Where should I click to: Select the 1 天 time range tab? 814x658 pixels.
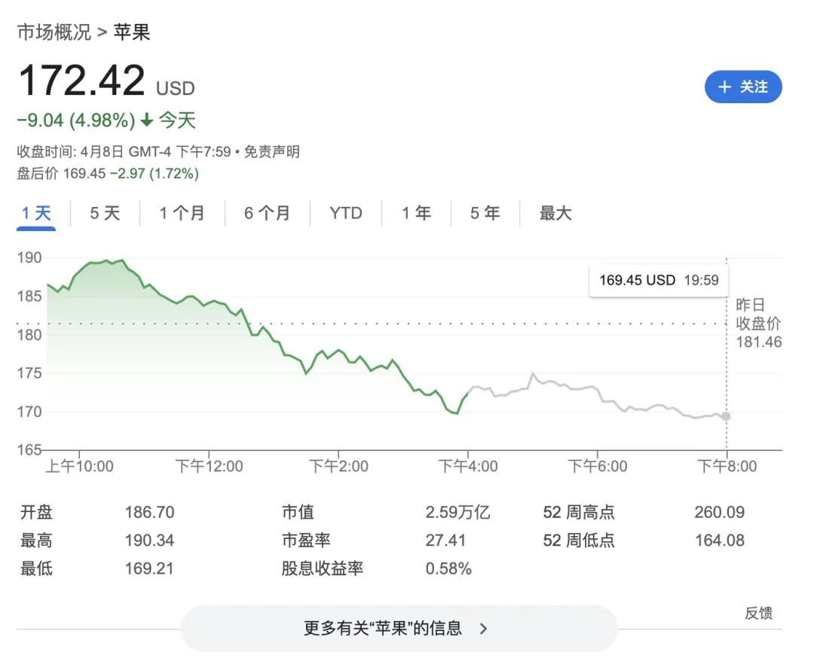tap(36, 213)
